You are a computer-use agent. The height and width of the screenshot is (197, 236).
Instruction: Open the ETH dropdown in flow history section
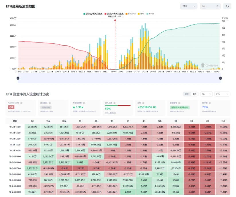point(222,94)
